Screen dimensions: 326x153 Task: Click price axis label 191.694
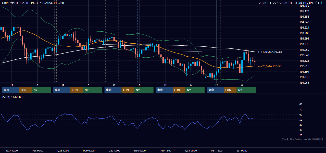click(304, 72)
